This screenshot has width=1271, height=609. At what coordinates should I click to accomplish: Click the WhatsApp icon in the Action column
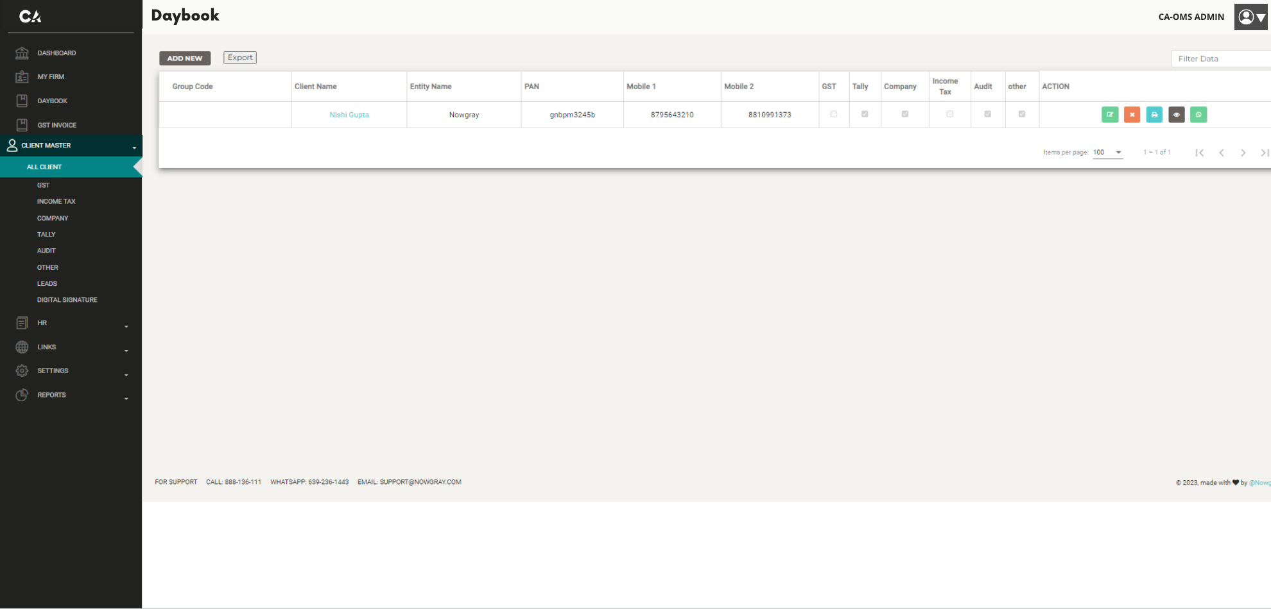click(x=1198, y=115)
